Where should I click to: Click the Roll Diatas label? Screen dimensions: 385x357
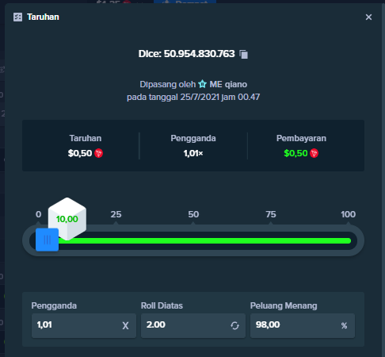pyautogui.click(x=162, y=305)
